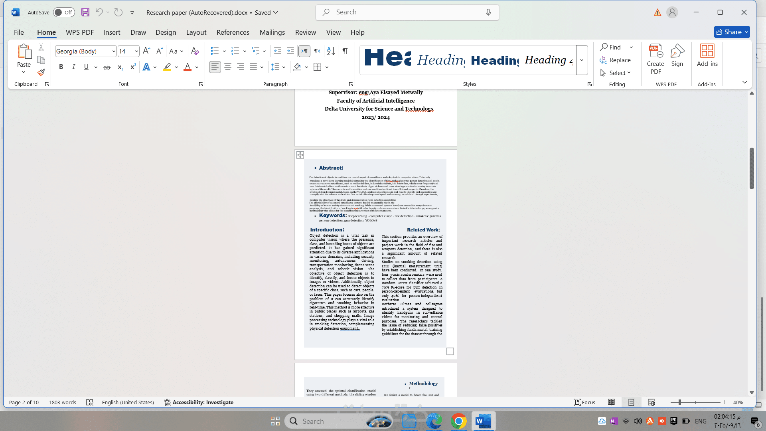Turn on AutoSave

click(x=64, y=12)
